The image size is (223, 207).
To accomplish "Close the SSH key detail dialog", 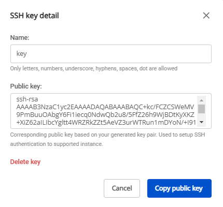I will (206, 16).
